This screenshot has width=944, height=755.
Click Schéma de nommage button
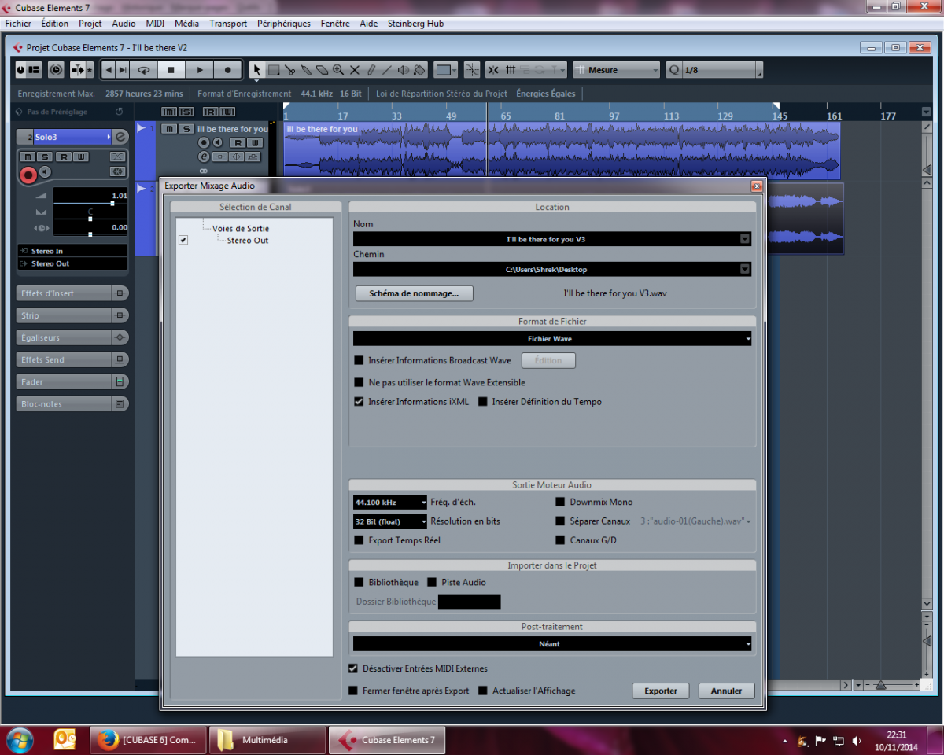(415, 293)
